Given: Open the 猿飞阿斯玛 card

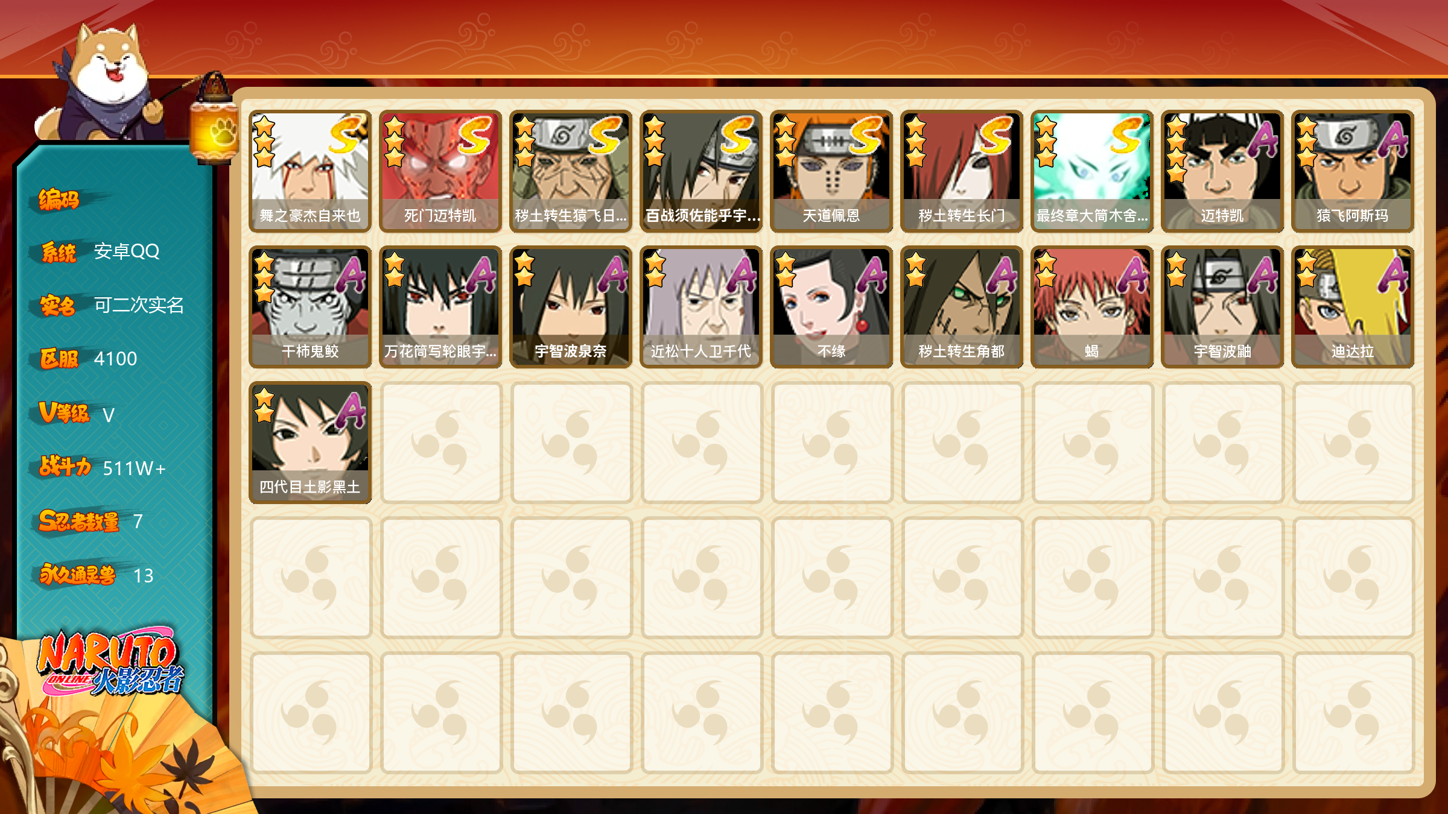Looking at the screenshot, I should point(1353,171).
